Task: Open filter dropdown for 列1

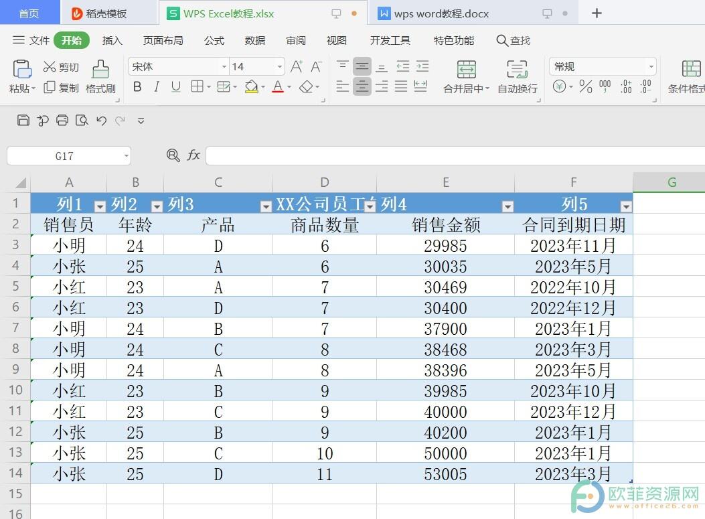Action: [x=100, y=206]
